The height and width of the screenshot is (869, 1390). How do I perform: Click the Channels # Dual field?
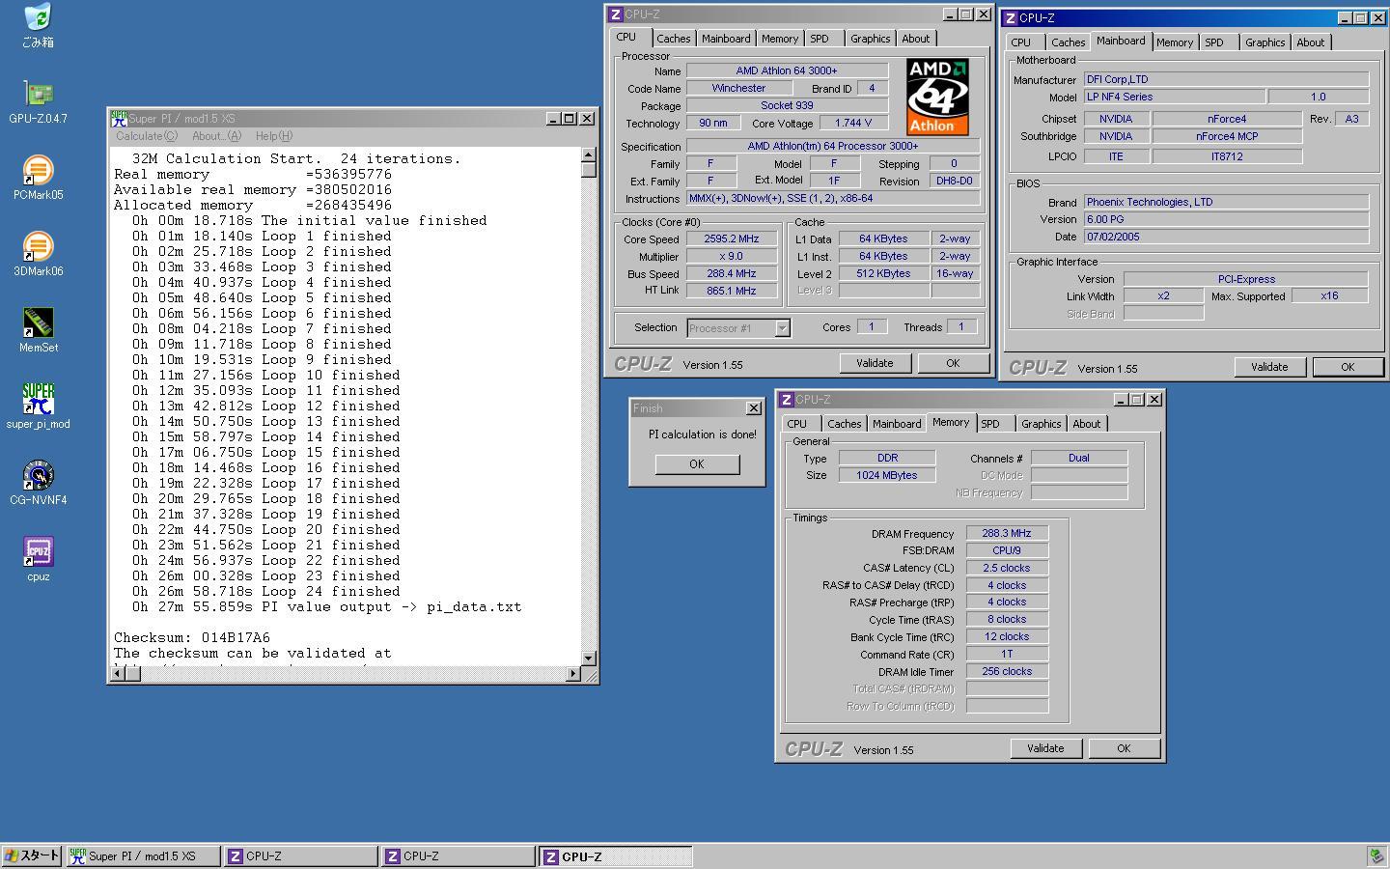[x=1079, y=458]
